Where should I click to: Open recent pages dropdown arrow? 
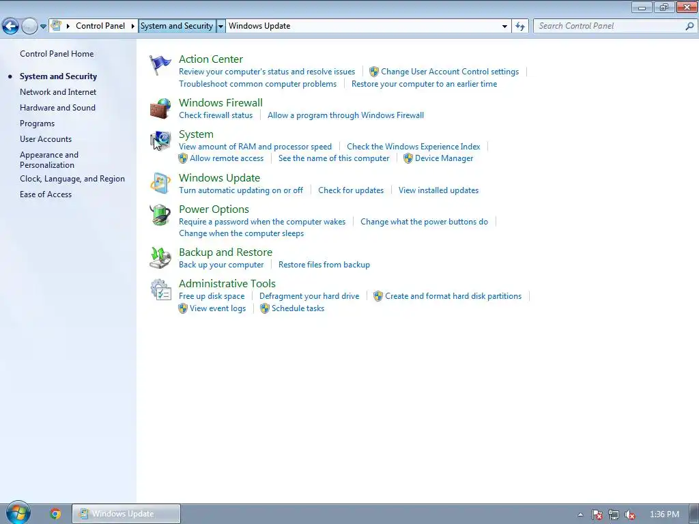(43, 27)
